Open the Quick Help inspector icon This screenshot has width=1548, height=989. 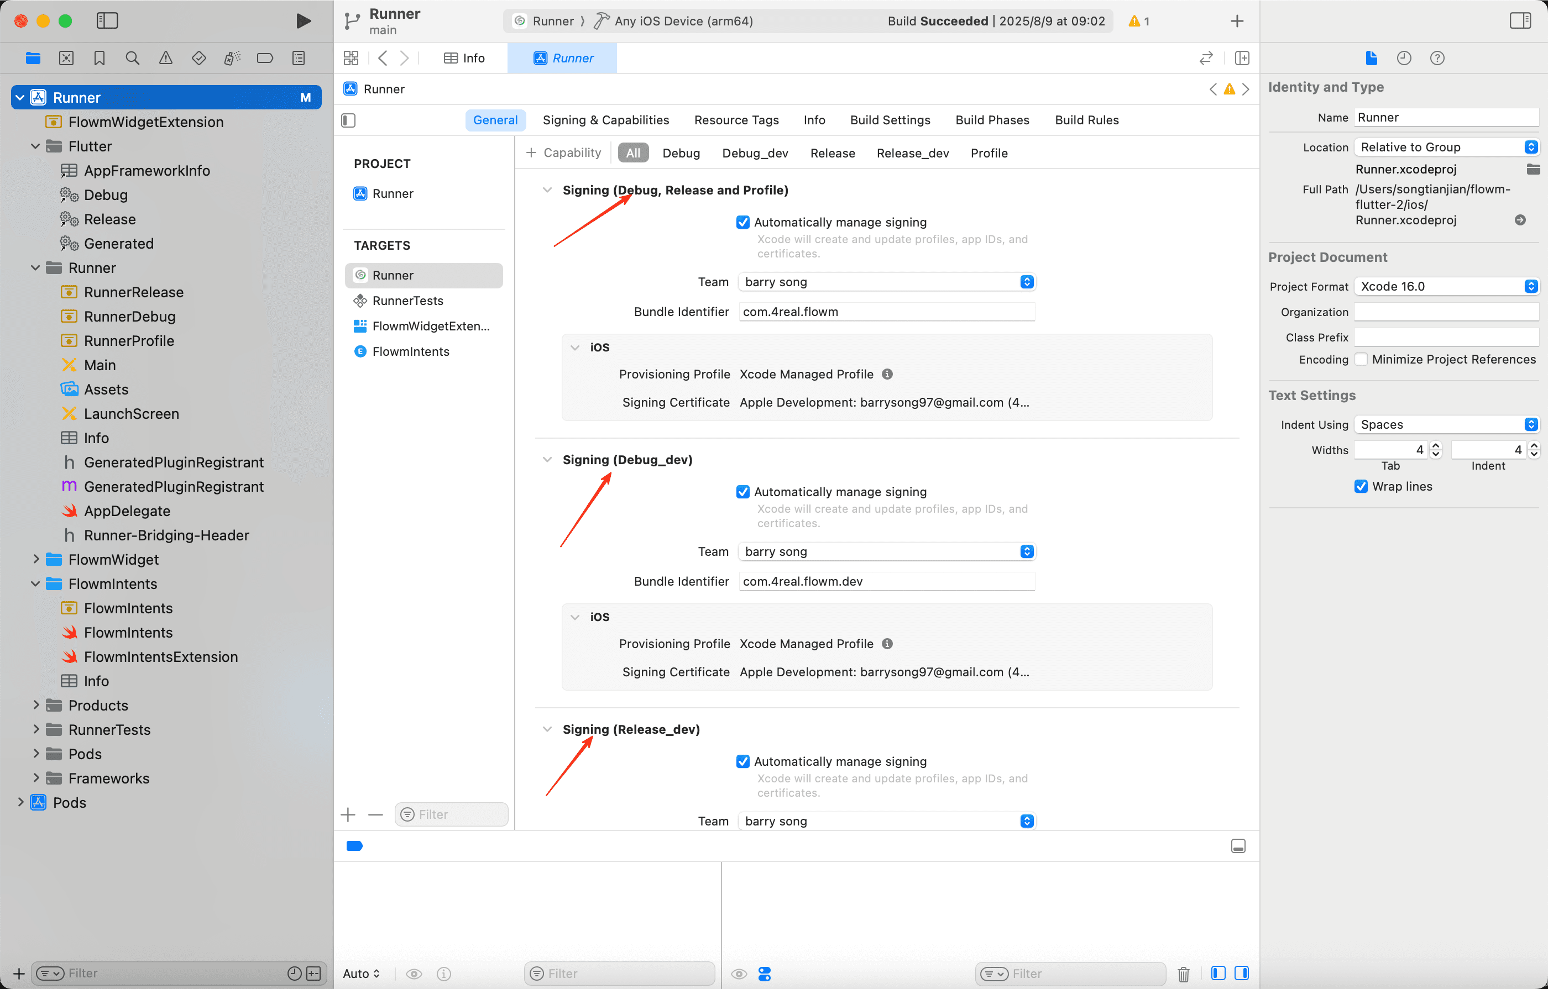[1437, 58]
